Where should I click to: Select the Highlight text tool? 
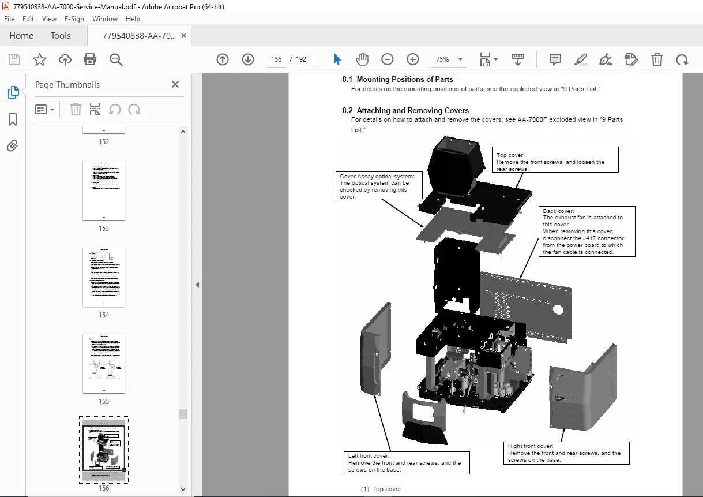click(x=581, y=59)
